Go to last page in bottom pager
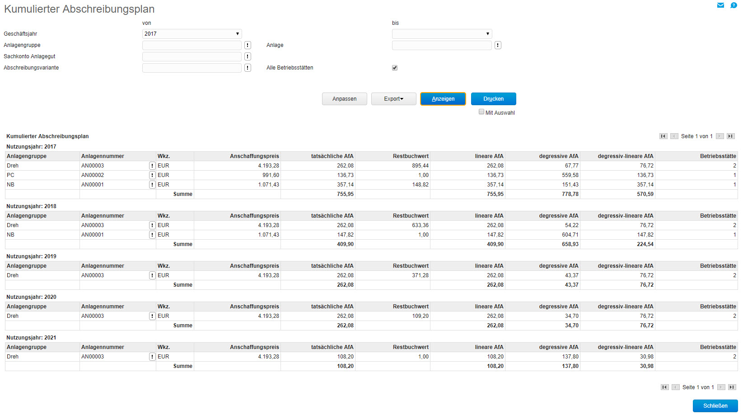The image size is (743, 414). pos(732,387)
